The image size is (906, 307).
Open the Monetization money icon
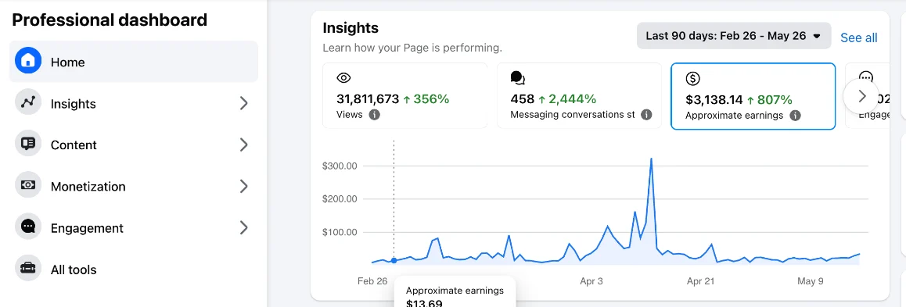28,186
